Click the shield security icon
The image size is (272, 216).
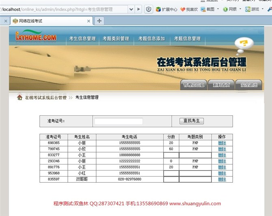pyautogui.click(x=149, y=9)
